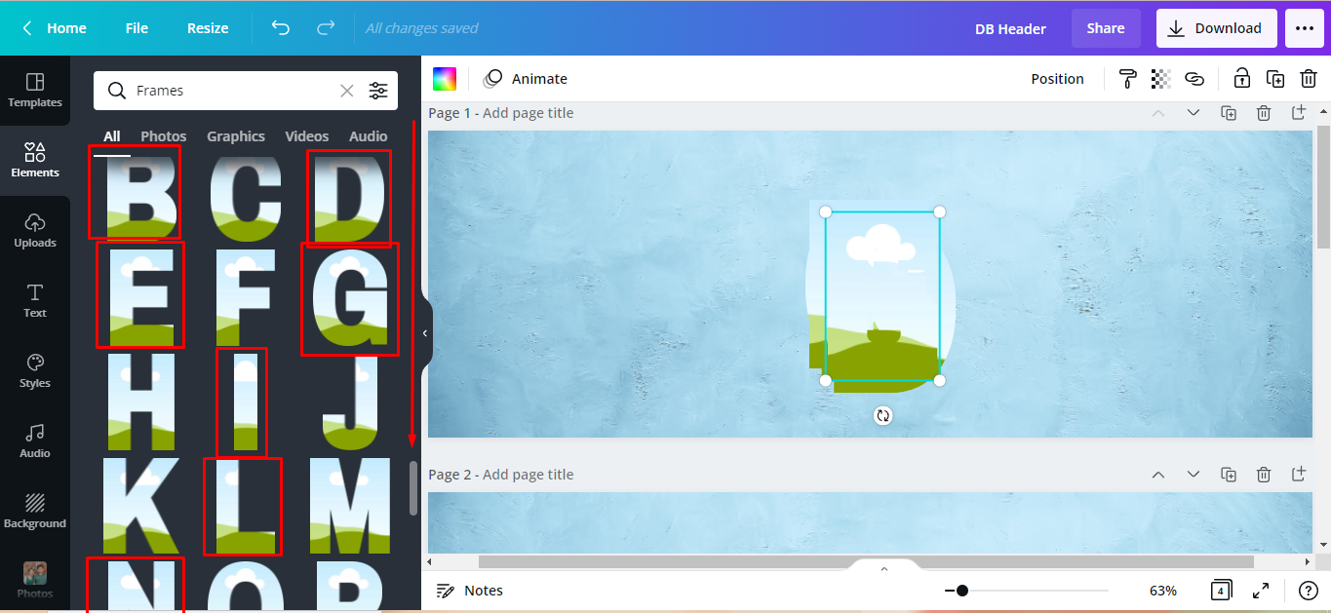Move Page 1 down with chevron
This screenshot has height=613, width=1331.
point(1193,113)
